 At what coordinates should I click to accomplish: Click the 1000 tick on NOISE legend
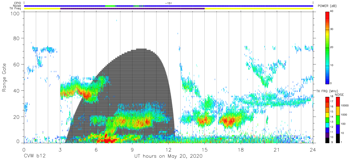(x=343, y=115)
